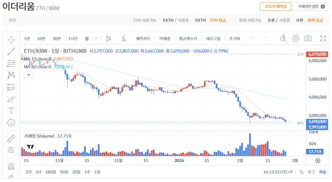
Task: Click the 새로고침 refresh button
Action: coord(213,39)
